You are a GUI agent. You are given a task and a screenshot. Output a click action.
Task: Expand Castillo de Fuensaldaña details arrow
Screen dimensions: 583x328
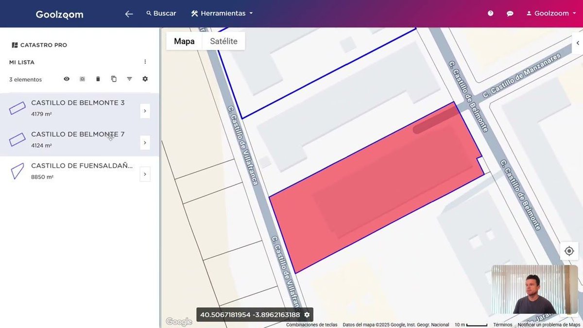(145, 174)
